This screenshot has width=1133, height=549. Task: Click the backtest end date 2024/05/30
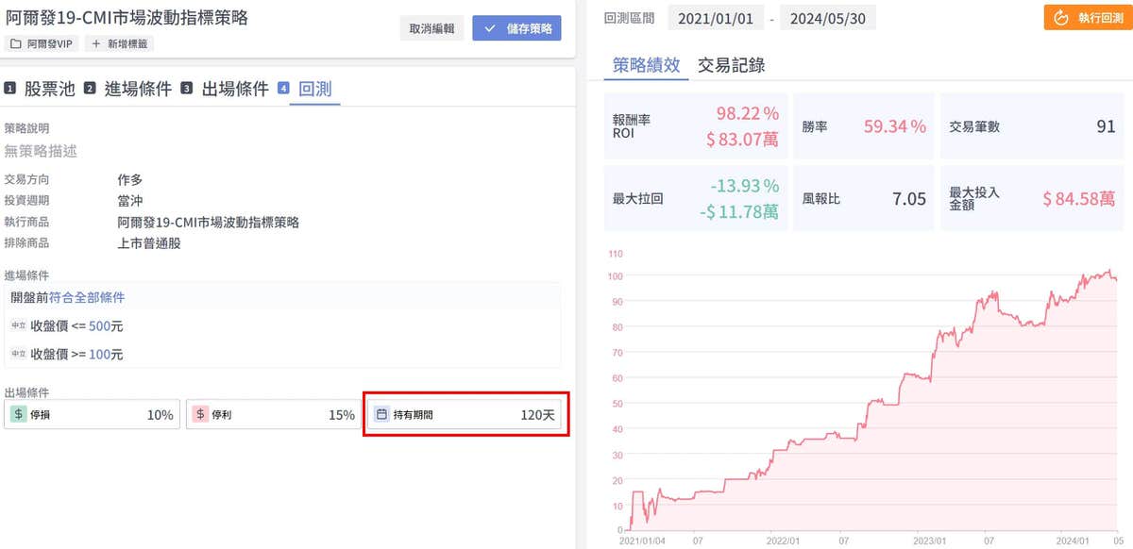827,17
